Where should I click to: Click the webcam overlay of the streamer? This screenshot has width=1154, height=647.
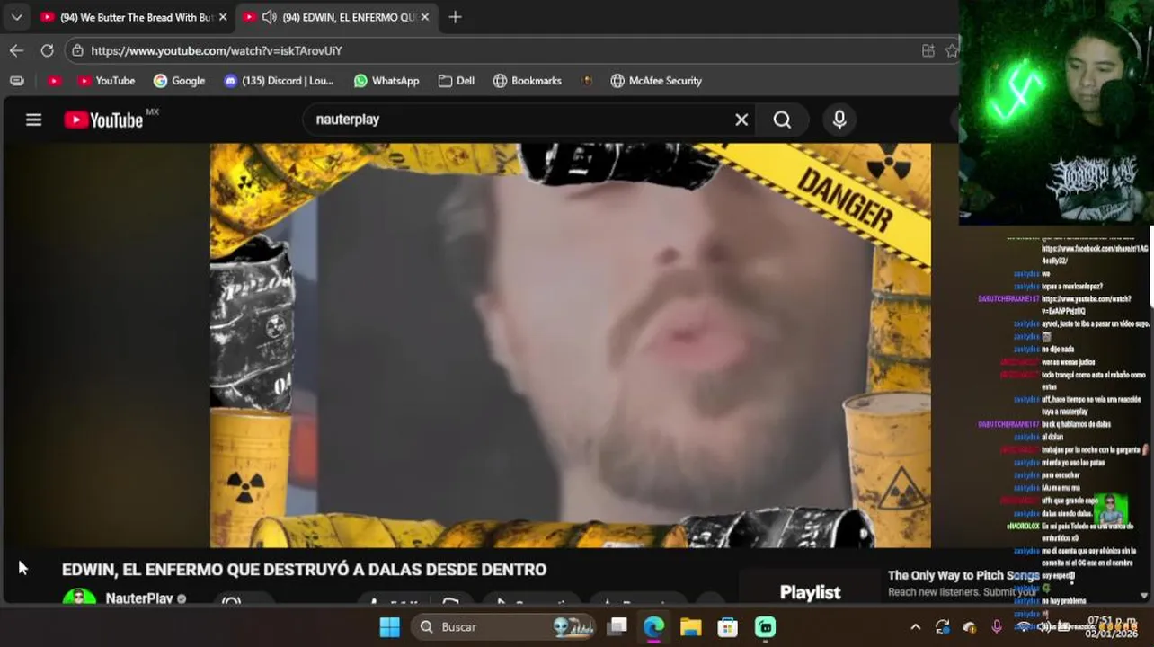click(1056, 111)
